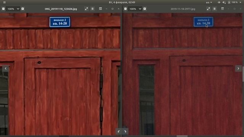Click the IMG_20191118_123426.jpg title text
Screen dimensions: 244x137
tap(61, 9)
